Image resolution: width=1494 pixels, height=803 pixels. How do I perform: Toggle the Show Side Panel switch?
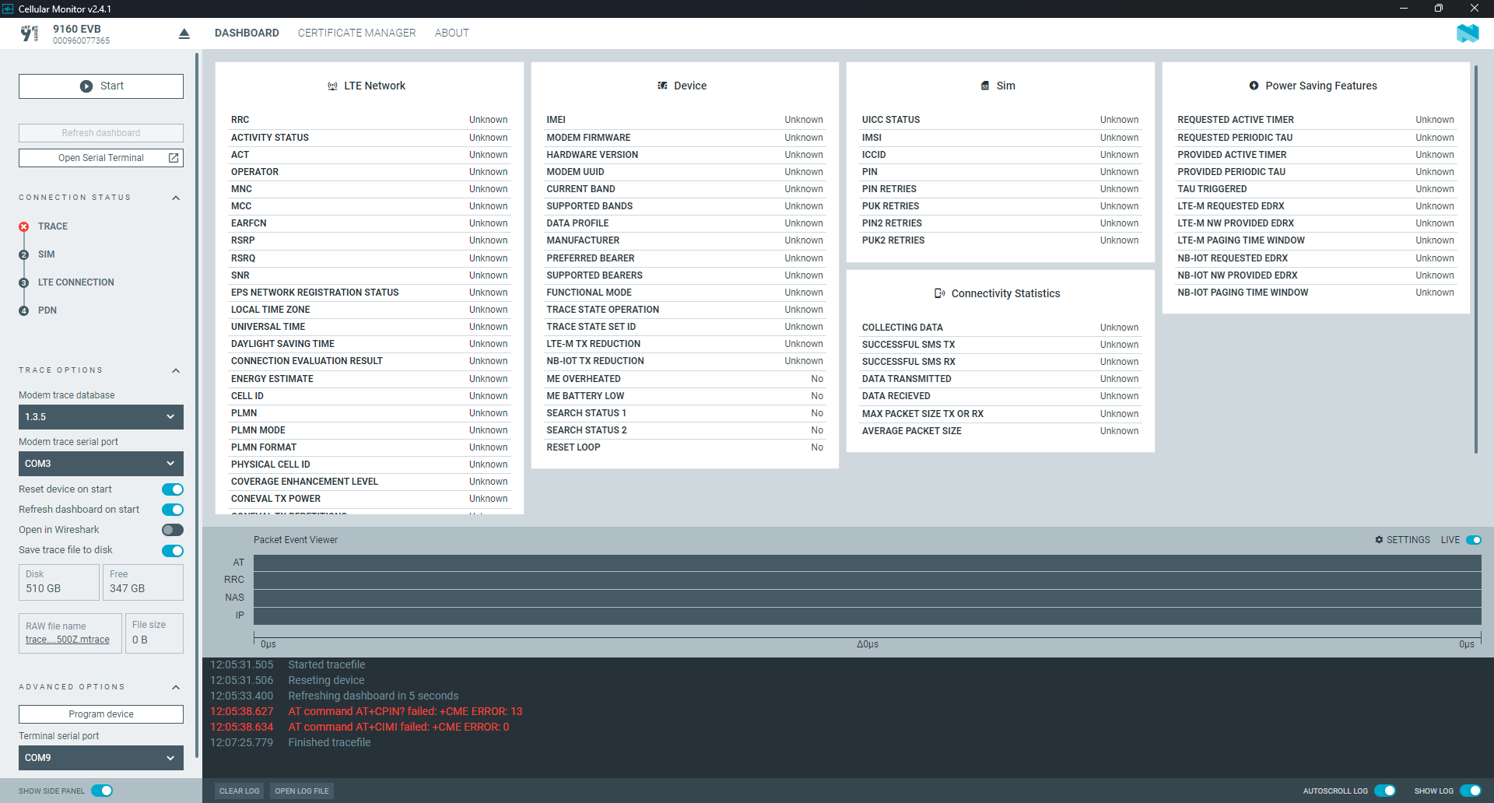102,791
